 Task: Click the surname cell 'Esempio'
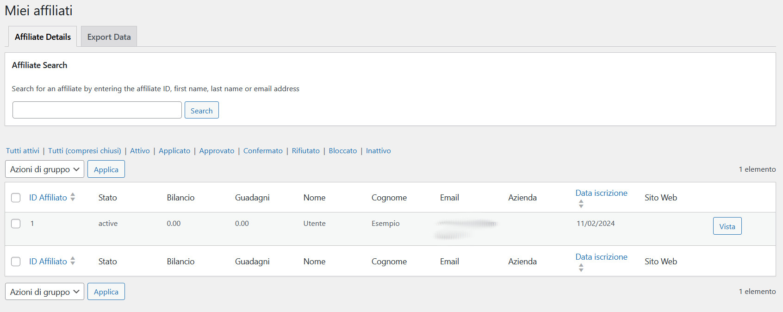coord(385,224)
